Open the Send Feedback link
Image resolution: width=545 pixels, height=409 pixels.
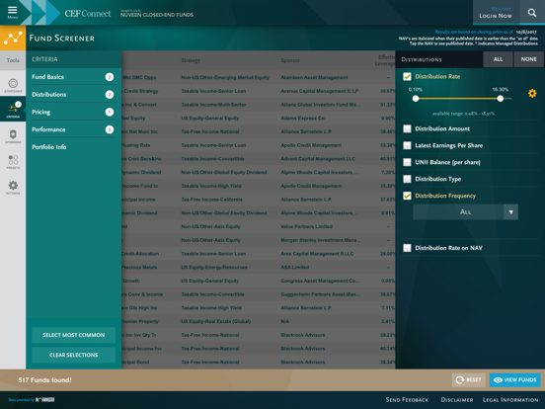[x=407, y=399]
